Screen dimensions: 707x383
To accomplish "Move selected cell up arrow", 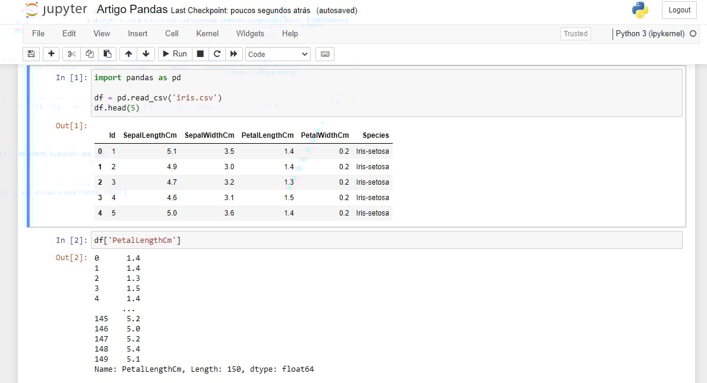I will (128, 54).
